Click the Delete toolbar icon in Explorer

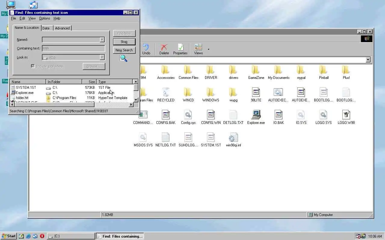point(164,49)
